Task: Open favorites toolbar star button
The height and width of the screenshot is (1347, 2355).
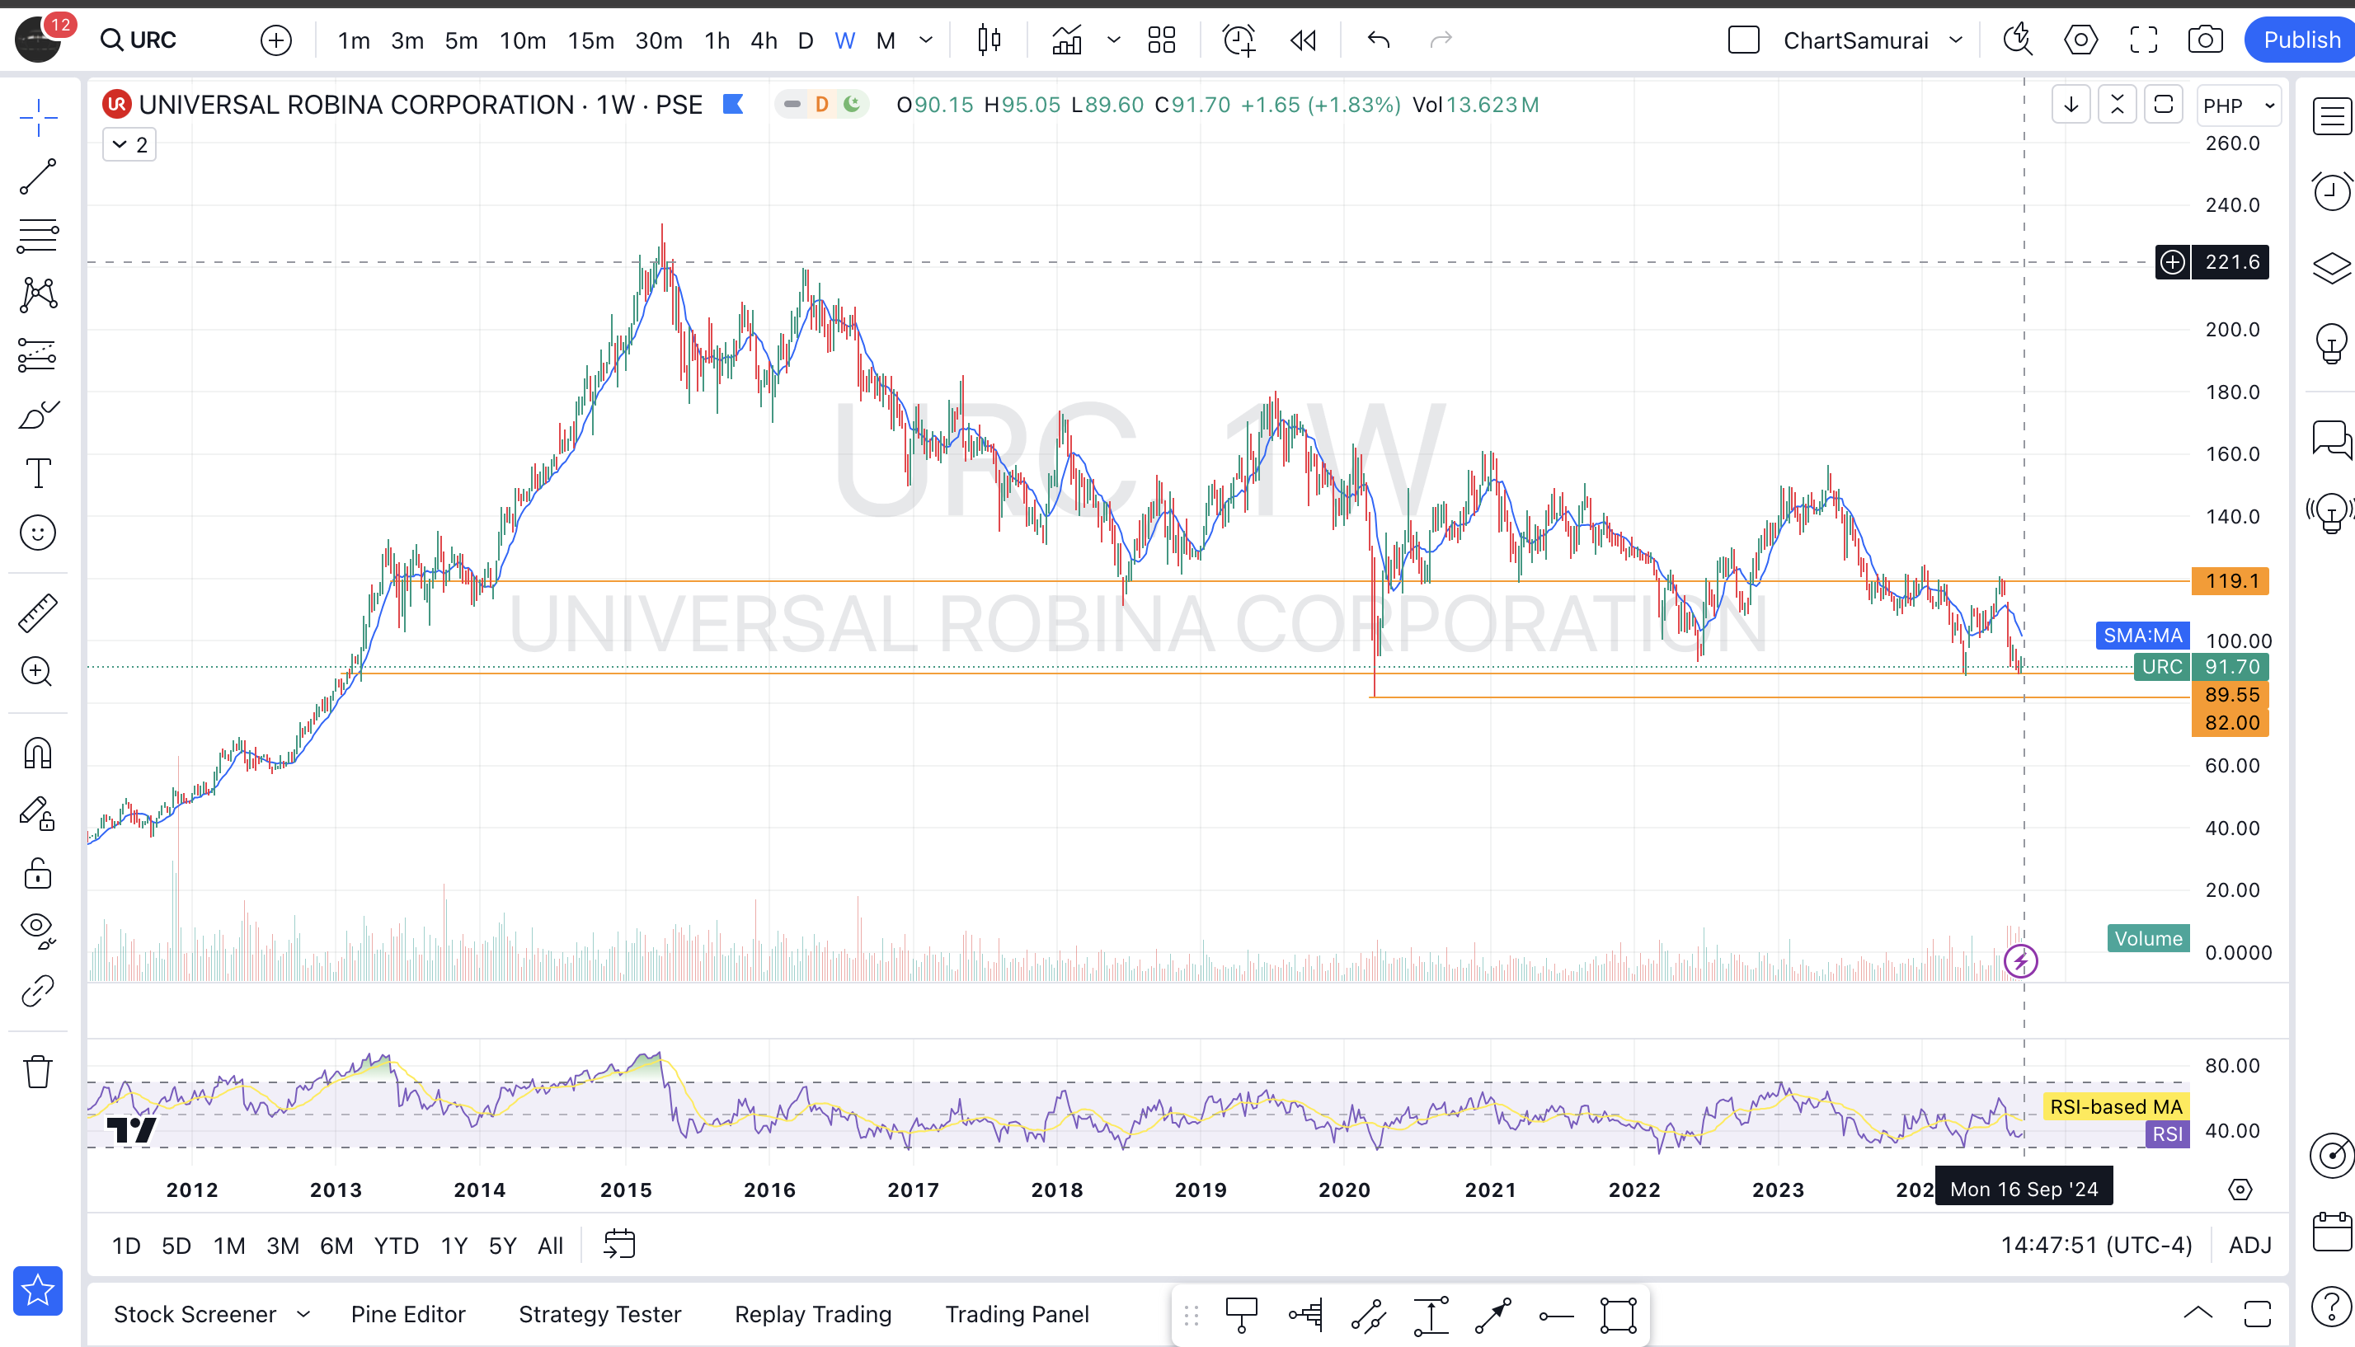Action: (38, 1289)
